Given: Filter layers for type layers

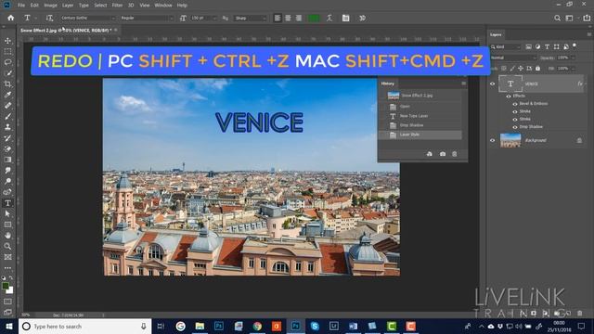Looking at the screenshot, I should click(547, 46).
